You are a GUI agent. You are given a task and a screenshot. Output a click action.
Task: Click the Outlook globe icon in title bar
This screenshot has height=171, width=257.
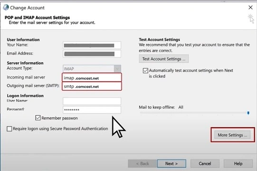point(6,8)
